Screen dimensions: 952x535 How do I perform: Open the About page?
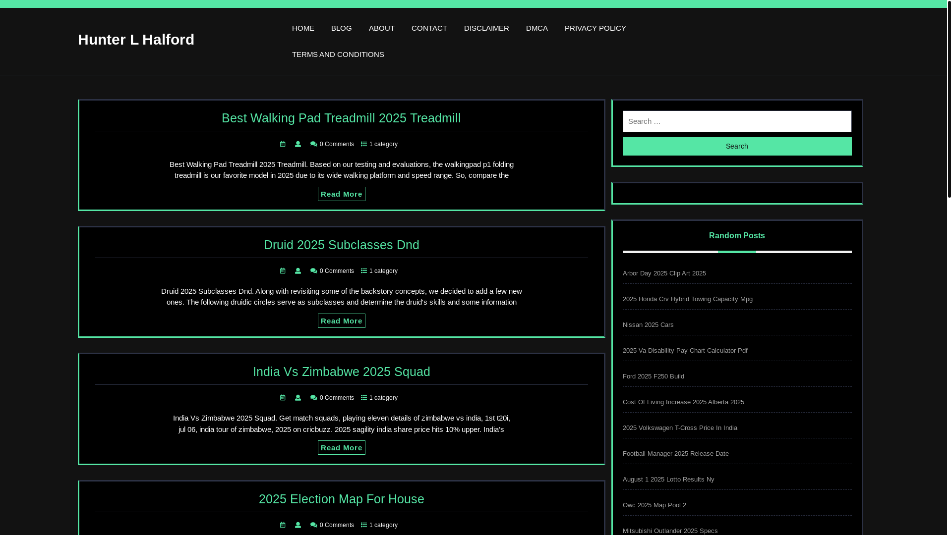coord(381,28)
